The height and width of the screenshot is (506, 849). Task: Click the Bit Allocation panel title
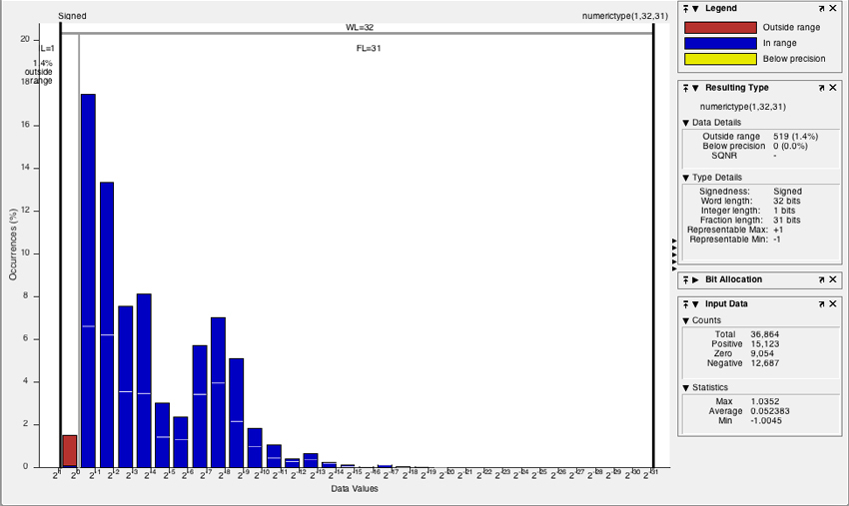pyautogui.click(x=733, y=279)
